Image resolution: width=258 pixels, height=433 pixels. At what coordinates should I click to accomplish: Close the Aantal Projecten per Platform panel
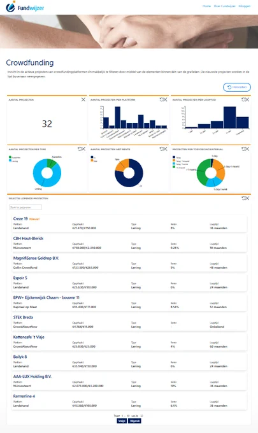point(165,99)
